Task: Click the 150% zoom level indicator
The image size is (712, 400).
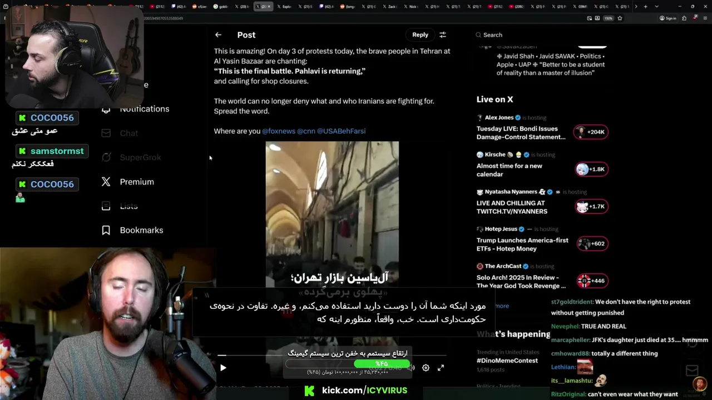Action: (x=609, y=18)
